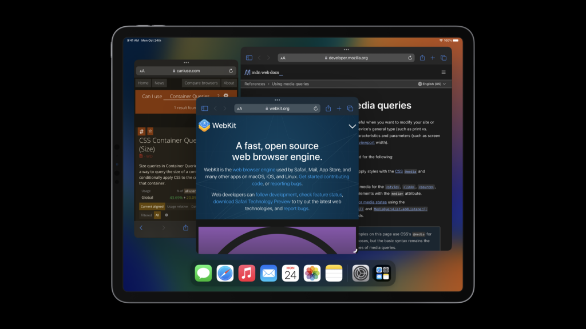
Task: Reload the webkit.org page
Action: point(315,109)
